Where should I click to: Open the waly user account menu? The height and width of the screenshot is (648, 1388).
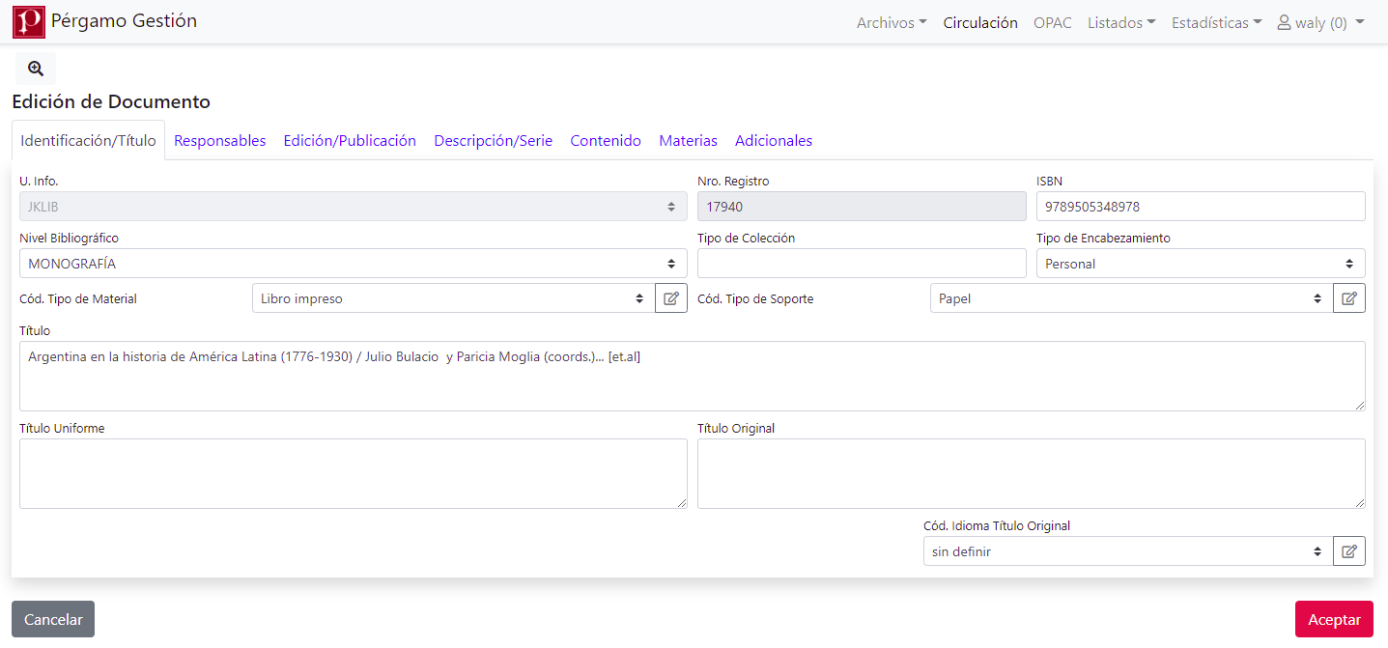pos(1319,23)
